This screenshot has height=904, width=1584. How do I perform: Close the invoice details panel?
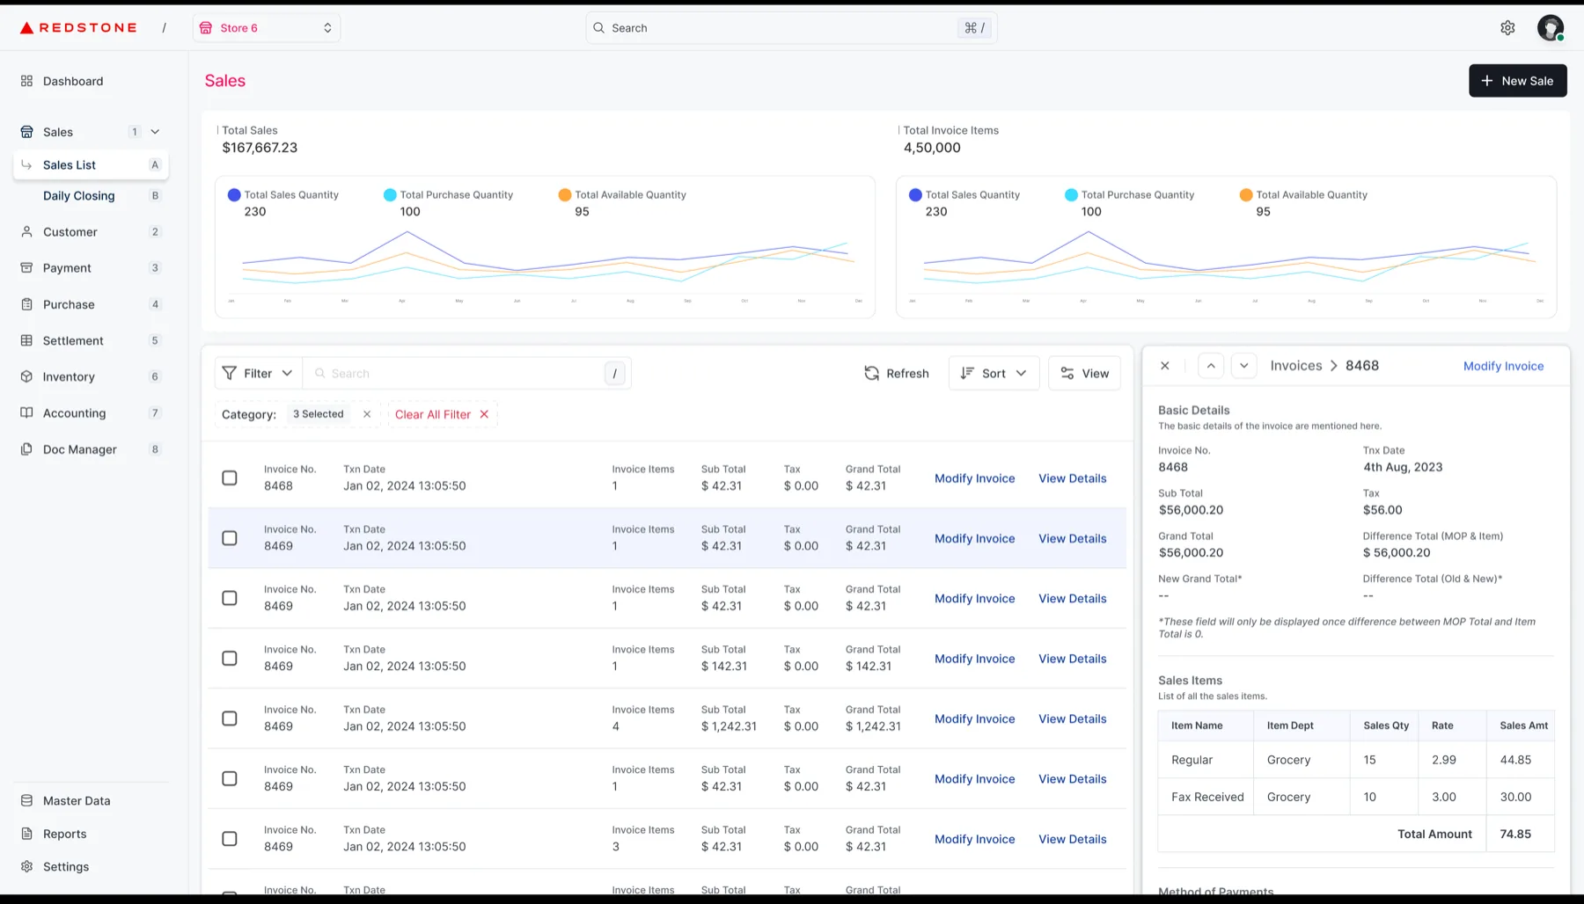(1164, 366)
